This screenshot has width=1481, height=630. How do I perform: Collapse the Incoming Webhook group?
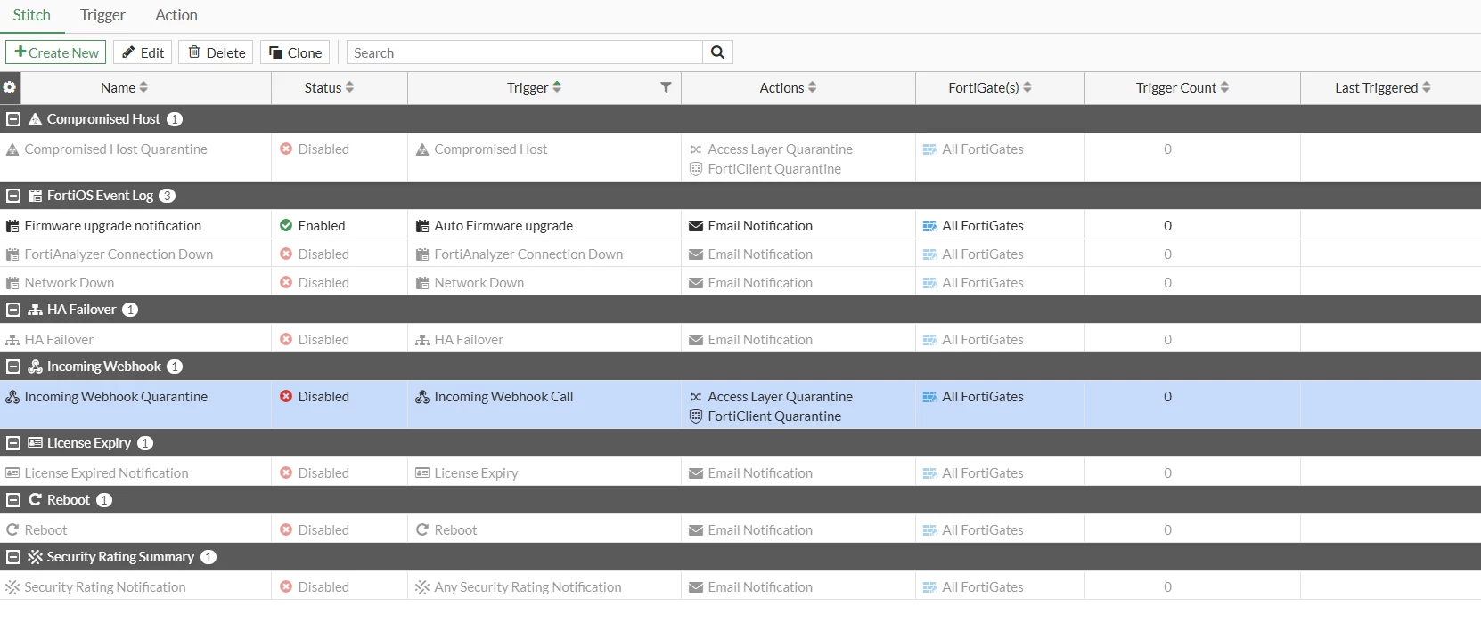coord(13,367)
